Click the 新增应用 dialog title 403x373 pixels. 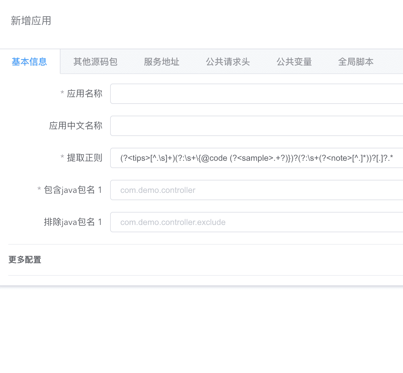31,21
